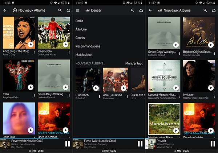This screenshot has height=153, width=218.
Task: Expand three-dot menu for Celia album
Action: tap(34, 96)
